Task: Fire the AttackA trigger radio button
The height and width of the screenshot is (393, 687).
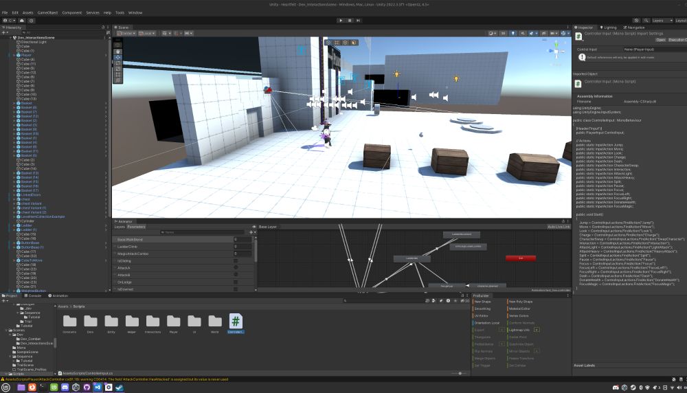Action: click(x=236, y=268)
